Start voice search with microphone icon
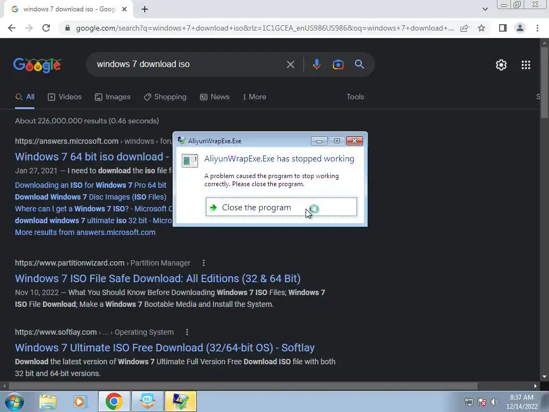 point(316,64)
